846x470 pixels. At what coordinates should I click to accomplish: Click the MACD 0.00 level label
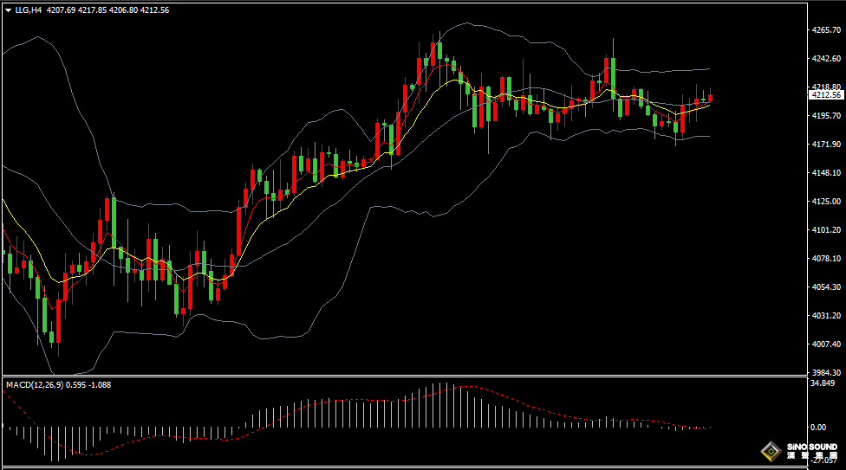click(817, 427)
